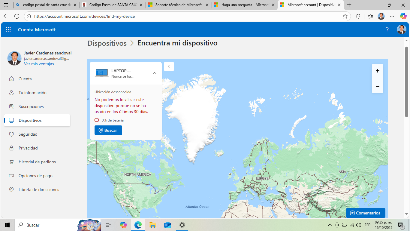The image size is (410, 231).
Task: Open the notification center icon
Action: click(400, 225)
